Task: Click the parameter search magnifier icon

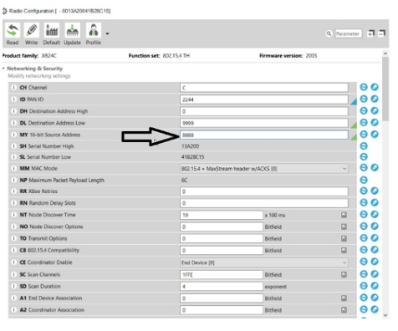Action: (329, 33)
